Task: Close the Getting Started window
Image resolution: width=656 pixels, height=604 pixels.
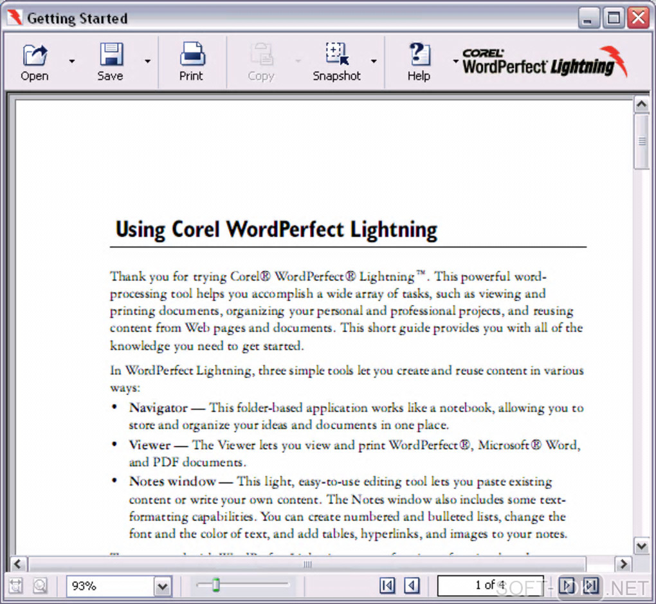Action: tap(639, 18)
